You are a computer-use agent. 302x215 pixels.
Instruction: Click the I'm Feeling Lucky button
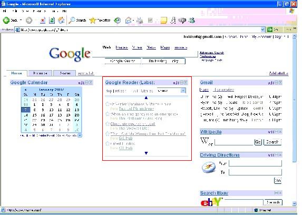(x=163, y=61)
